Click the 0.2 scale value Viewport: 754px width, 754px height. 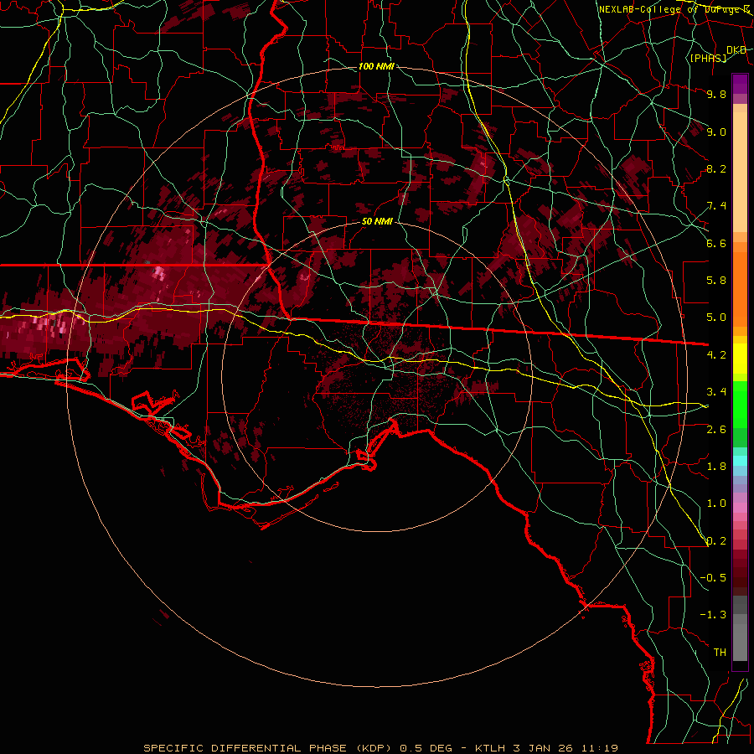[x=716, y=541]
